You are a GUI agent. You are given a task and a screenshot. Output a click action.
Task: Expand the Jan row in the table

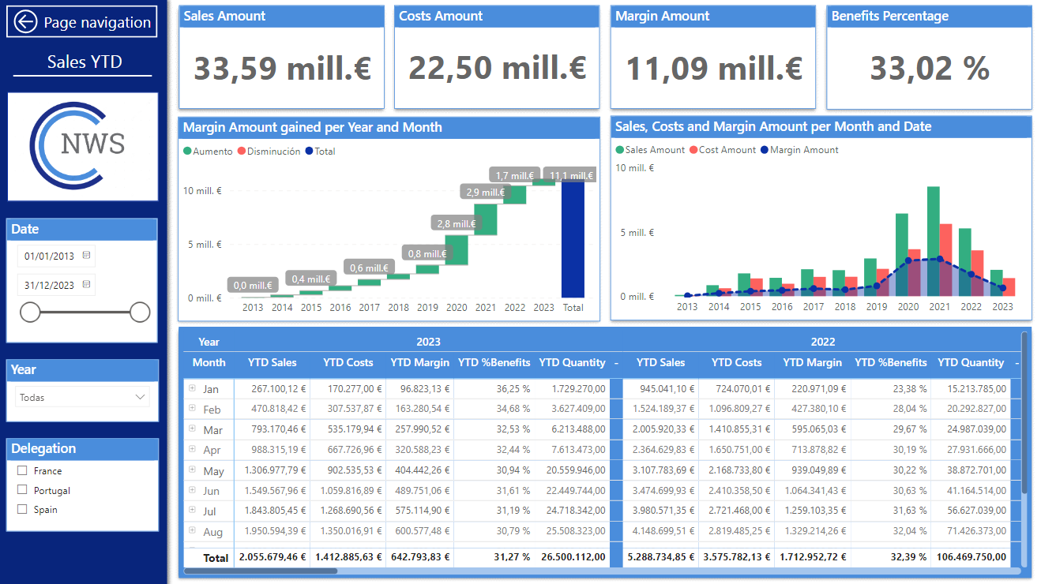coord(192,388)
